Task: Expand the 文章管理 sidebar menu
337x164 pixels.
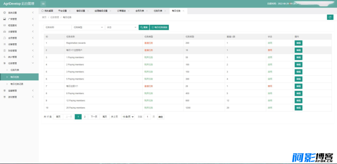Action: point(33,32)
